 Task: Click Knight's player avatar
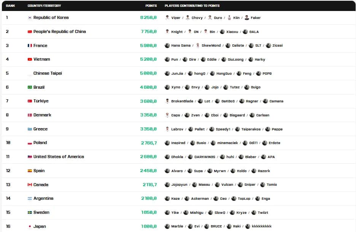[x=167, y=31]
